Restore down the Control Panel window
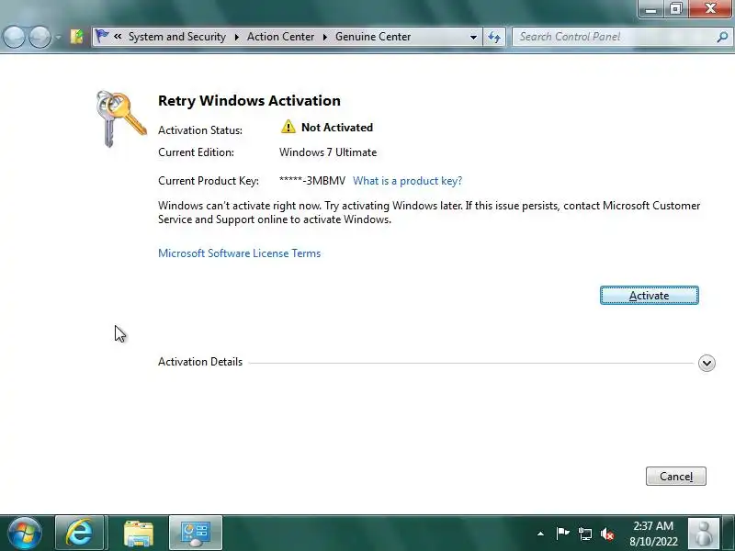This screenshot has height=551, width=735. (x=675, y=8)
